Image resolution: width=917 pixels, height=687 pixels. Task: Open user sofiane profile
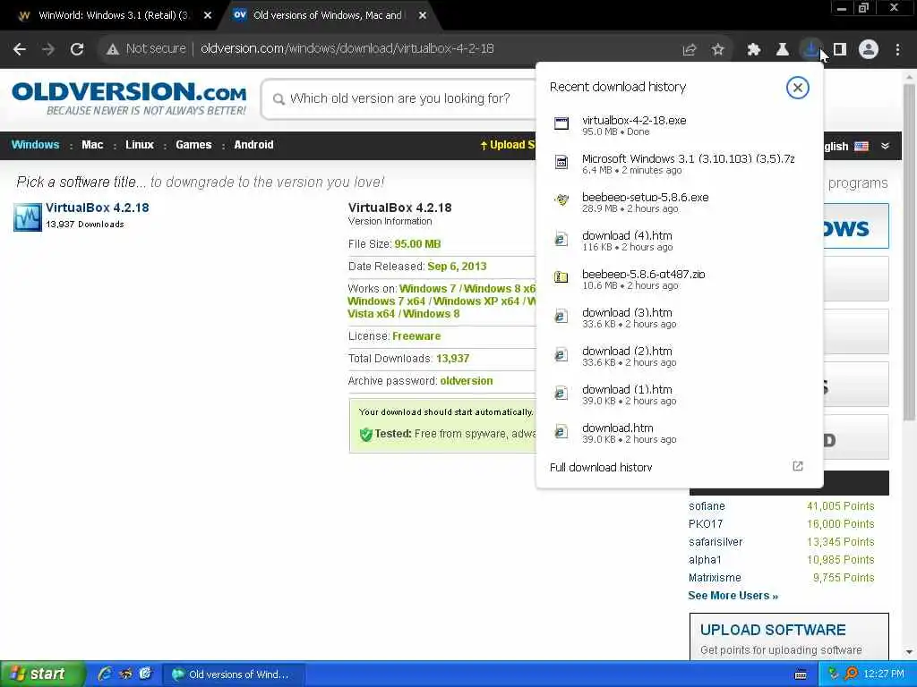707,506
